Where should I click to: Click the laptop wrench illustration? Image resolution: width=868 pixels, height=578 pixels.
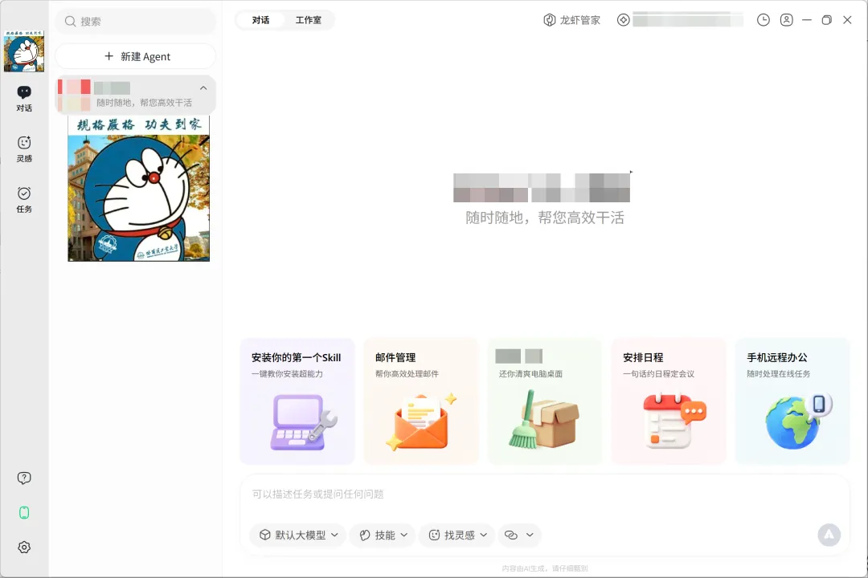click(x=303, y=422)
